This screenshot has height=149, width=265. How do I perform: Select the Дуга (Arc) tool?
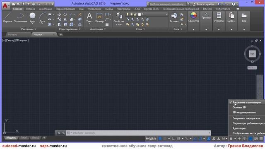pyautogui.click(x=42, y=18)
